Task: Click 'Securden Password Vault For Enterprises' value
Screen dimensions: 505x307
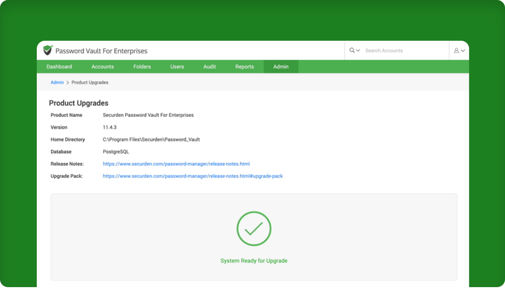Action: pyautogui.click(x=148, y=115)
